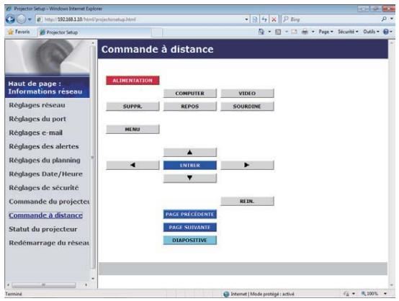
Task: Click the Refresh page icon
Action: click(264, 19)
